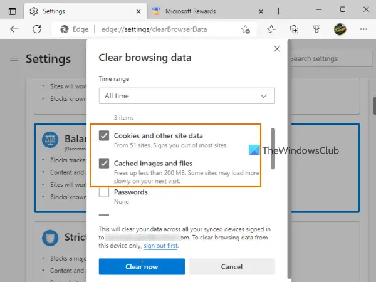
Task: Uncheck Cached images and files
Action: point(104,164)
